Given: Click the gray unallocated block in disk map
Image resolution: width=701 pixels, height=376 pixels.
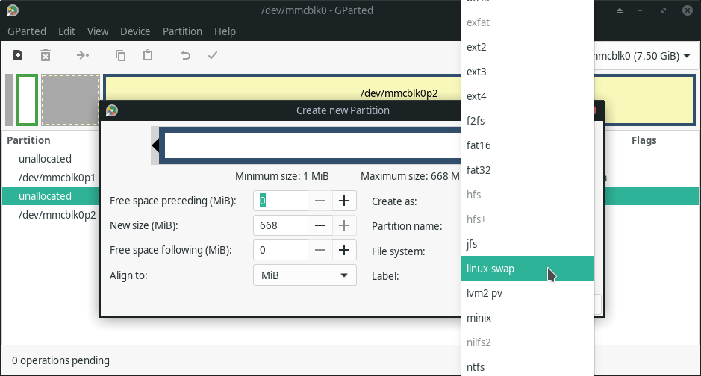Looking at the screenshot, I should point(71,100).
